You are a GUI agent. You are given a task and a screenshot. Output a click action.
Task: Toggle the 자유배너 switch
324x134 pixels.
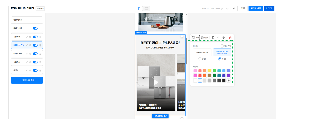pyautogui.click(x=35, y=37)
